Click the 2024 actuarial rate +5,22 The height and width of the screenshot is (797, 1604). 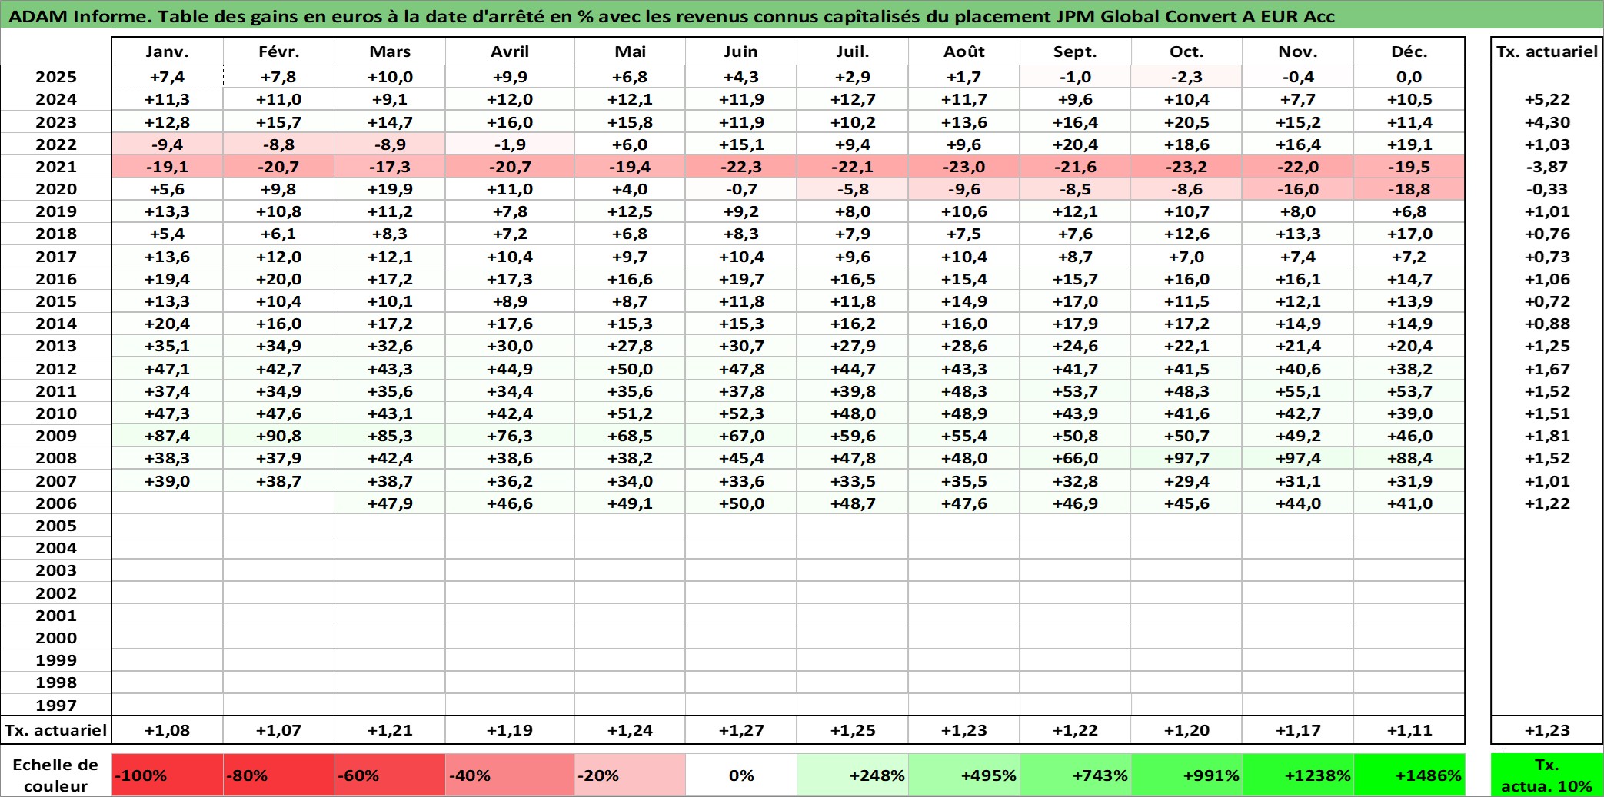click(x=1547, y=99)
